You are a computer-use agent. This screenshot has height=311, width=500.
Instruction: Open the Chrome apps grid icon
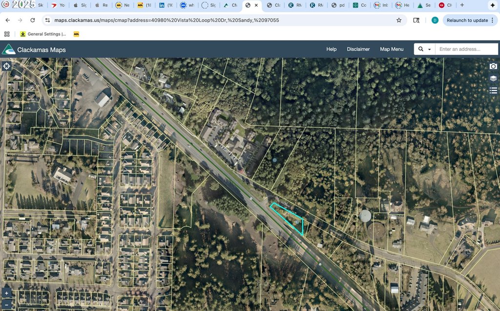[x=7, y=34]
